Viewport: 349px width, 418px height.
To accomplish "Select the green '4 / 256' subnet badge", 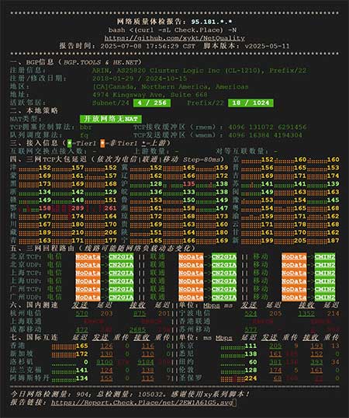I will [x=152, y=103].
